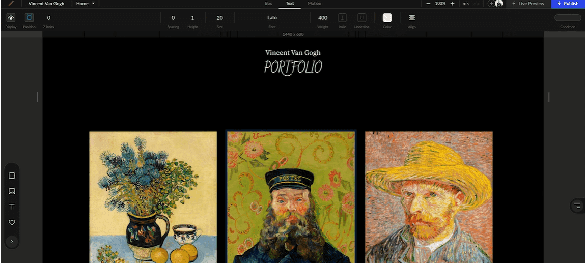
Task: Open the Lato font selector
Action: pos(272,18)
